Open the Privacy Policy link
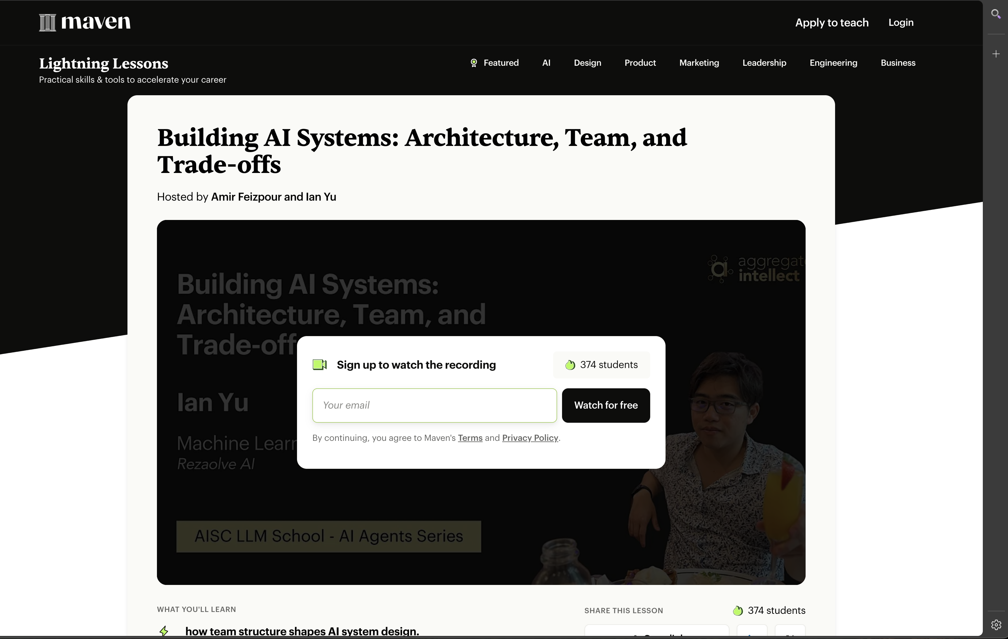Image resolution: width=1008 pixels, height=639 pixels. point(530,438)
